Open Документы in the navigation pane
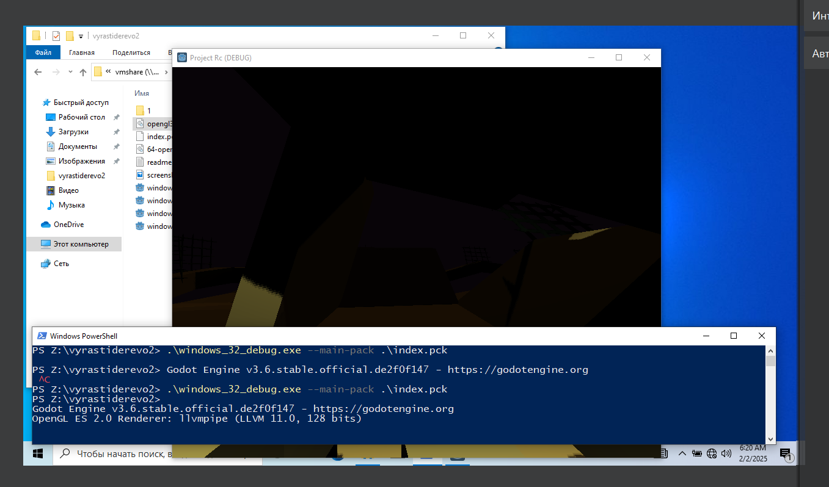 coord(78,146)
